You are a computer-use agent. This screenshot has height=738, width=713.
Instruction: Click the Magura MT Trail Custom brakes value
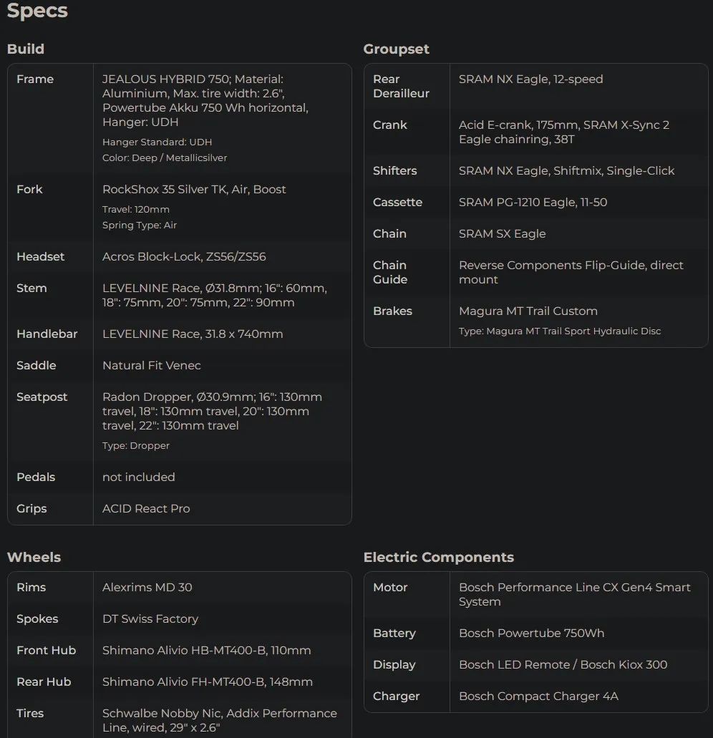click(x=528, y=311)
